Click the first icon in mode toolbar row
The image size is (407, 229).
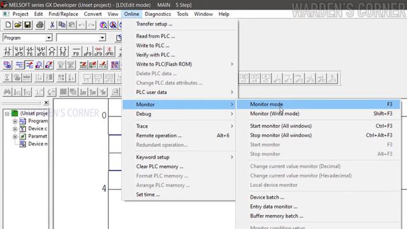(7, 65)
